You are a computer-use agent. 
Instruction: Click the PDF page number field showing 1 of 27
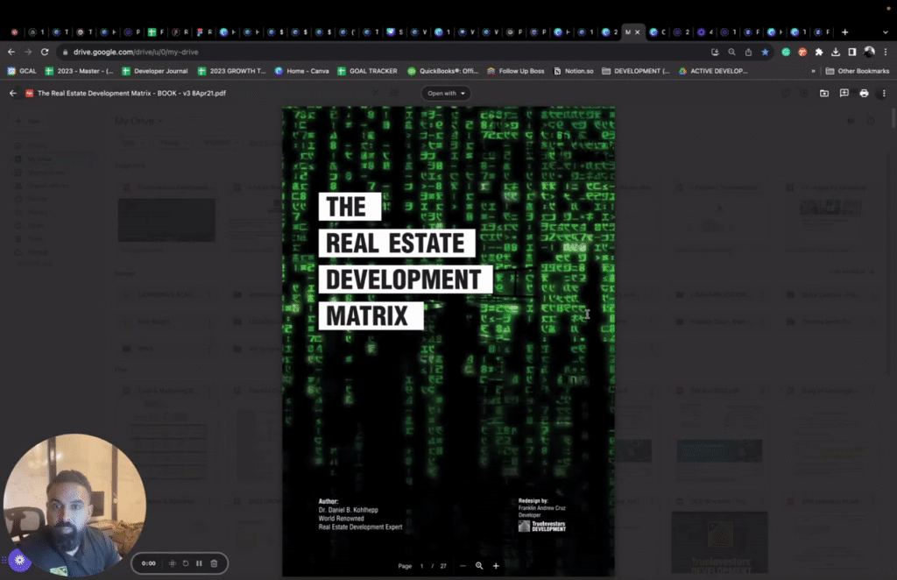point(421,565)
